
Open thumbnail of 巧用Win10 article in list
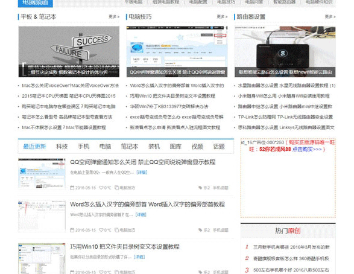[x=42, y=259]
